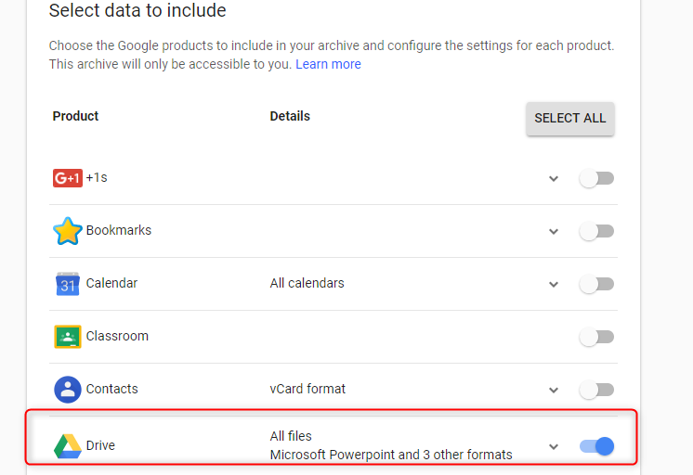693x475 pixels.
Task: Disable the Drive toggle switch
Action: click(596, 446)
